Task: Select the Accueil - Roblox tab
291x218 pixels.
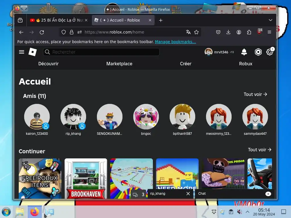Action: [123, 20]
